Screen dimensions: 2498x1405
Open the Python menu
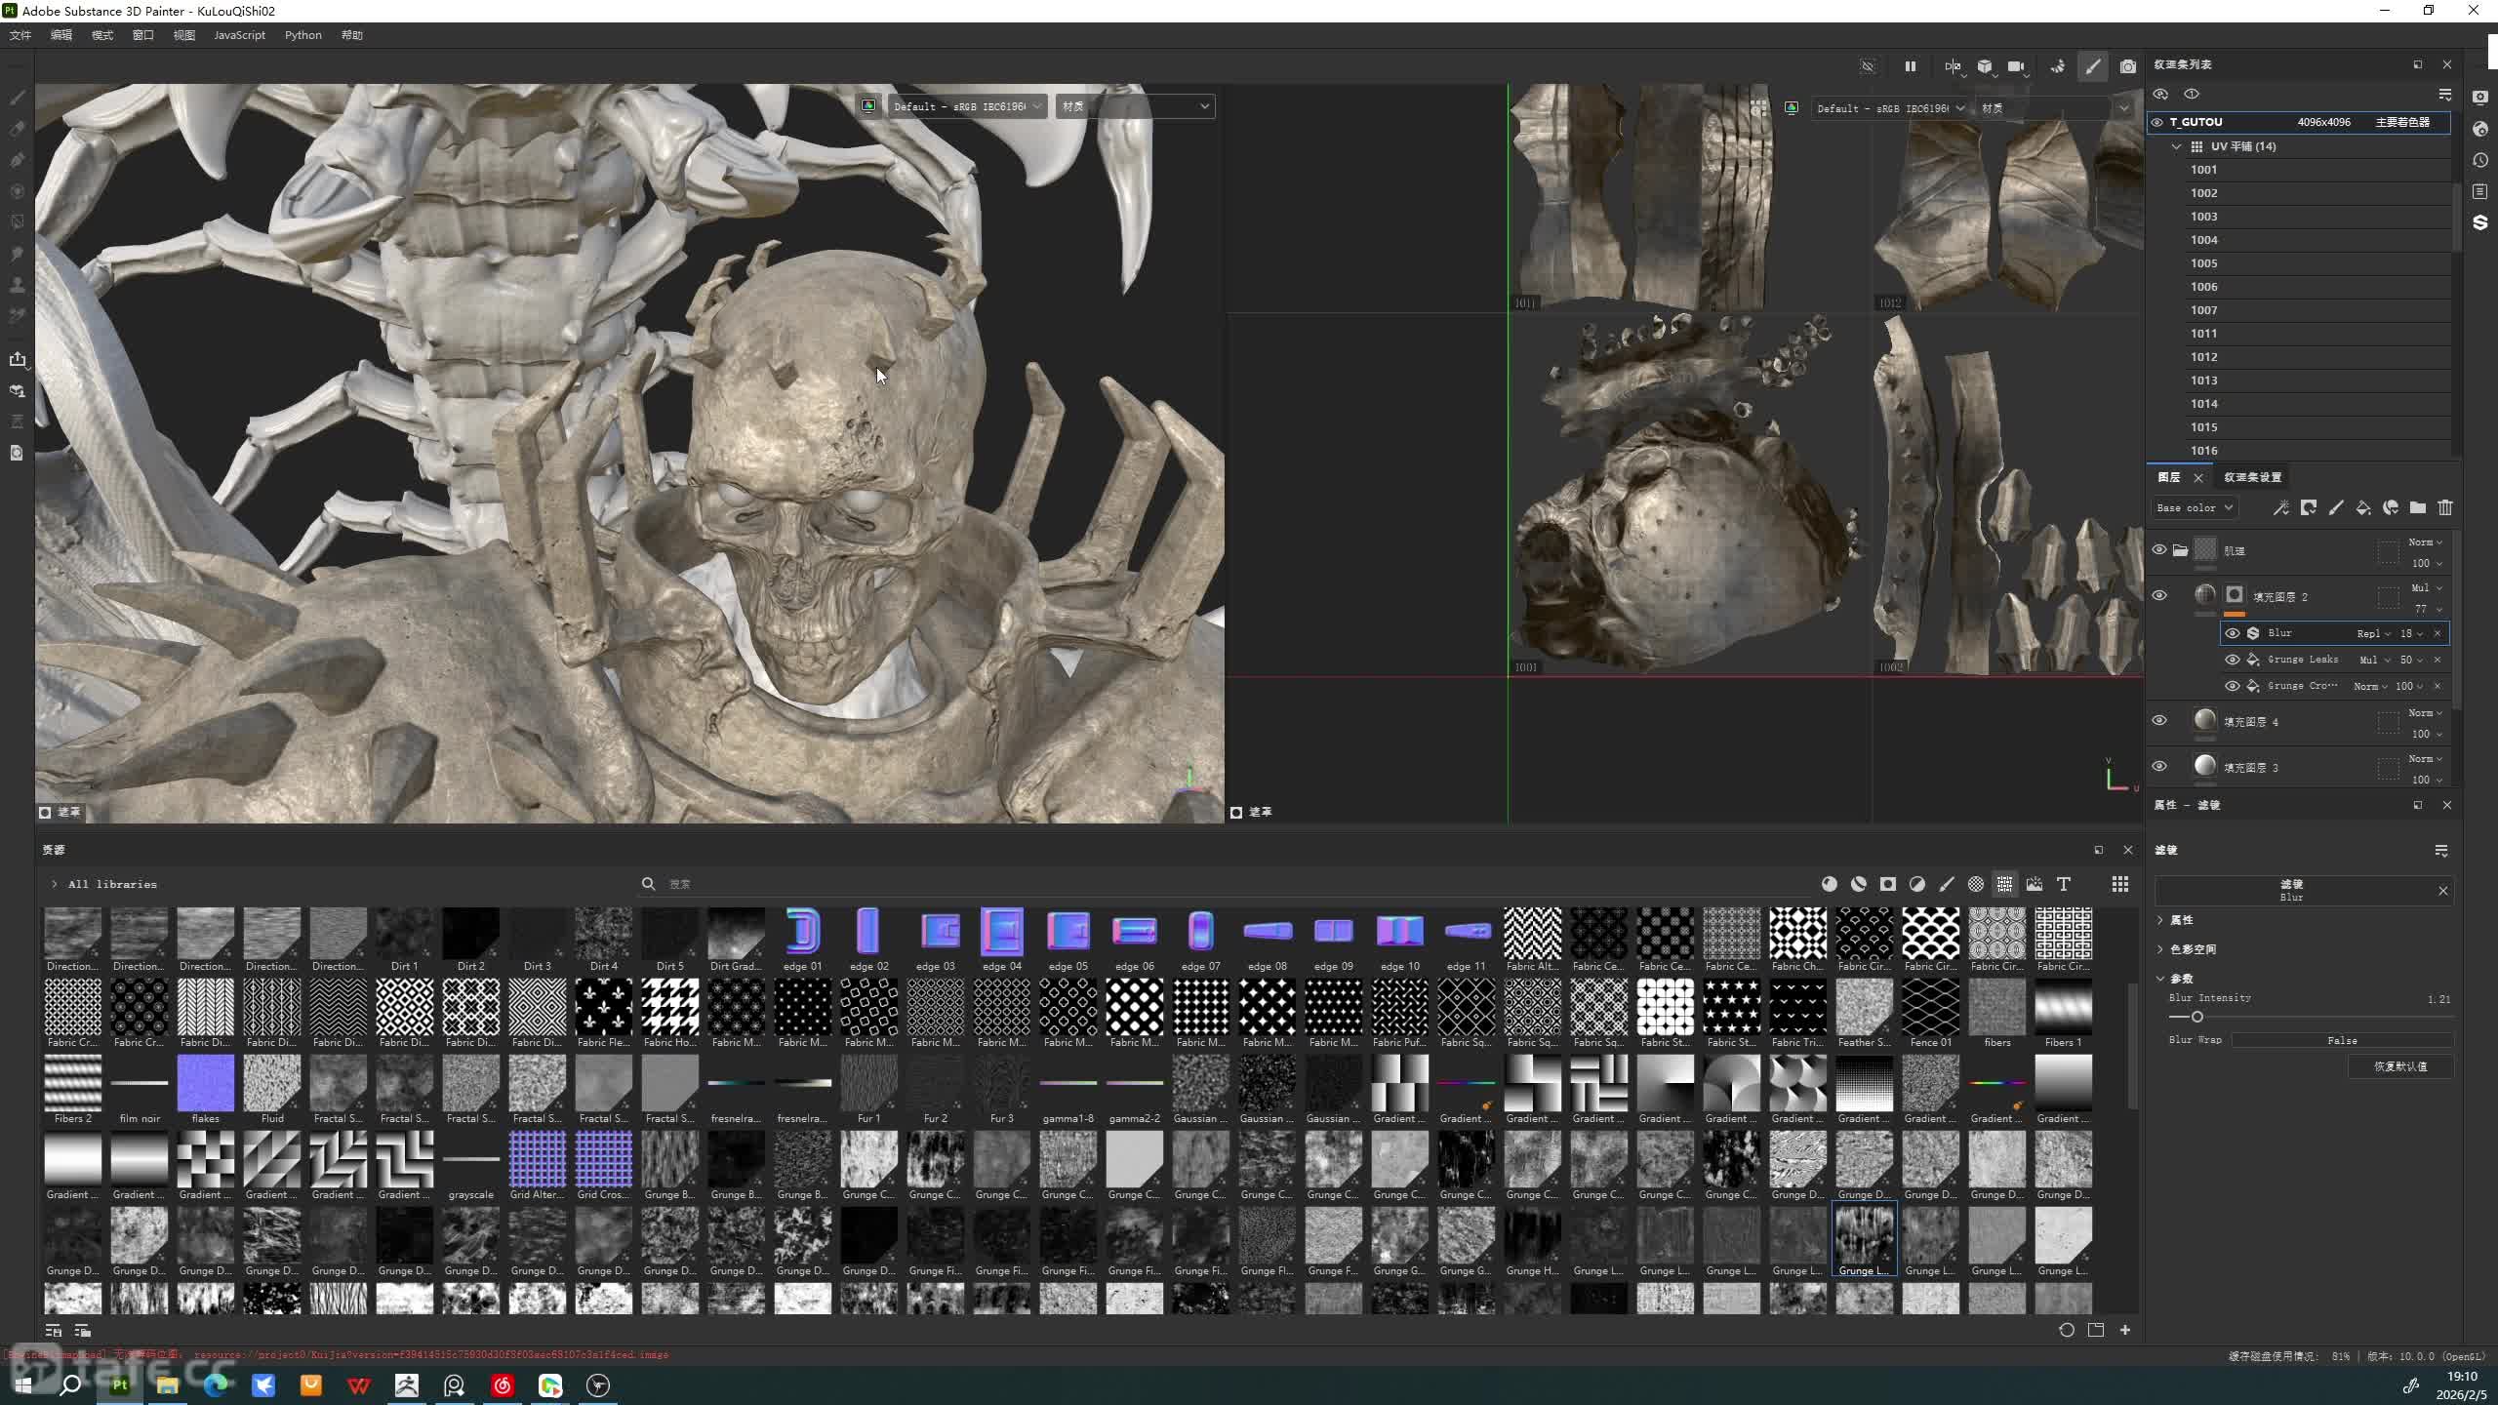(302, 35)
